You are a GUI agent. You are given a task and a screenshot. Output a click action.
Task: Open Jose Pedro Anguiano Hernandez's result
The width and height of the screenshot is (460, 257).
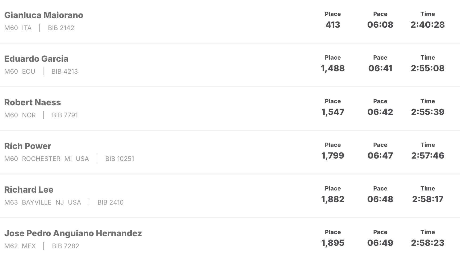[x=73, y=233]
